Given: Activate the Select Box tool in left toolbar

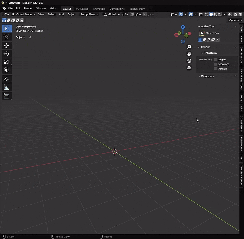Looking at the screenshot, I should tap(6, 29).
